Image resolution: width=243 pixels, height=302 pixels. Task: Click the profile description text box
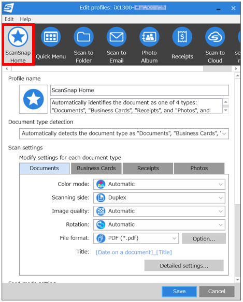click(x=136, y=106)
